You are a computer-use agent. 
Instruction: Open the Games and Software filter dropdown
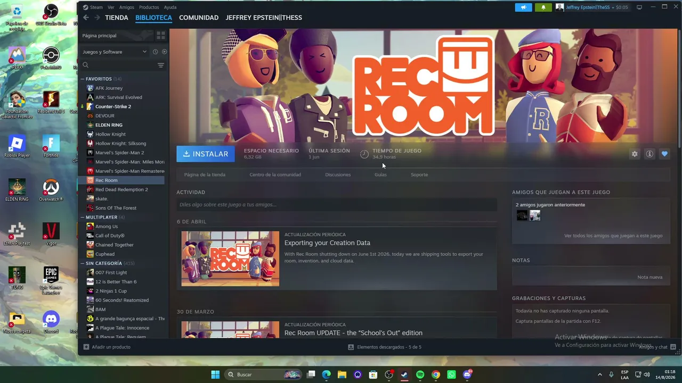click(x=114, y=52)
